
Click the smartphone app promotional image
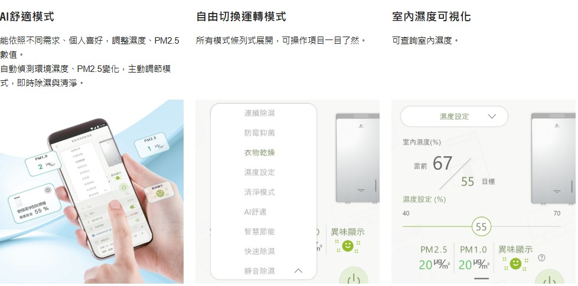click(92, 192)
